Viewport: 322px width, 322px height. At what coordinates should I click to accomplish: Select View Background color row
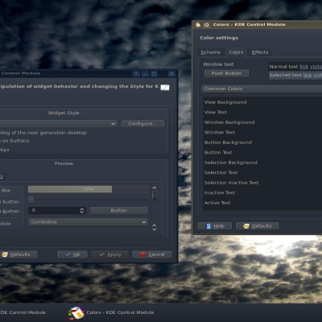pos(262,102)
